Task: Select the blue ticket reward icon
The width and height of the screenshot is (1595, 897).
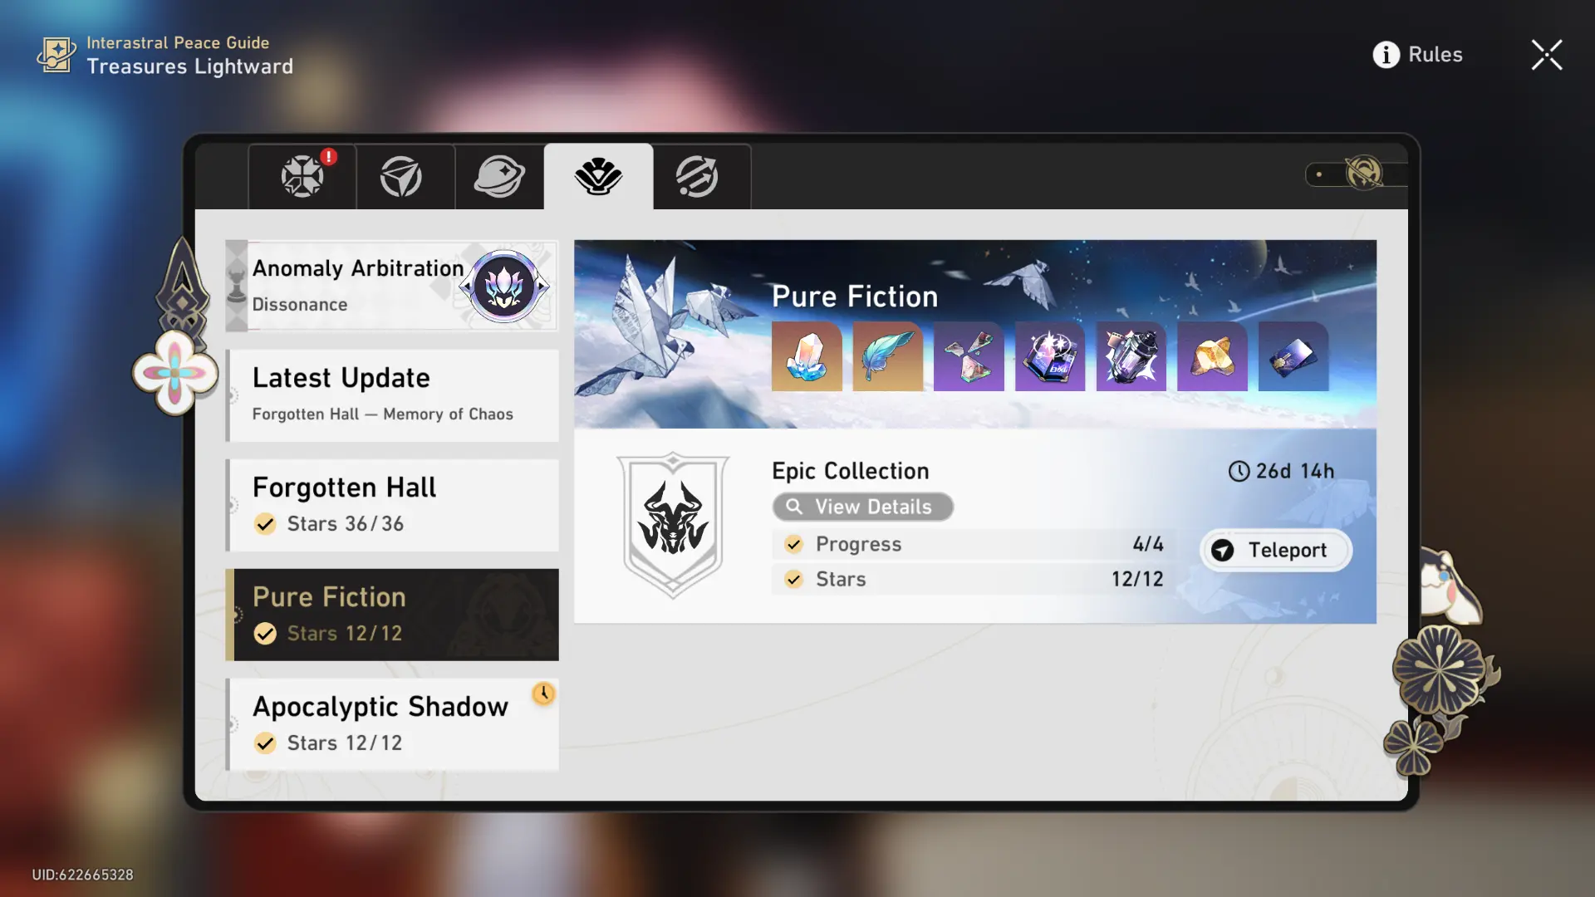Action: click(x=1293, y=356)
